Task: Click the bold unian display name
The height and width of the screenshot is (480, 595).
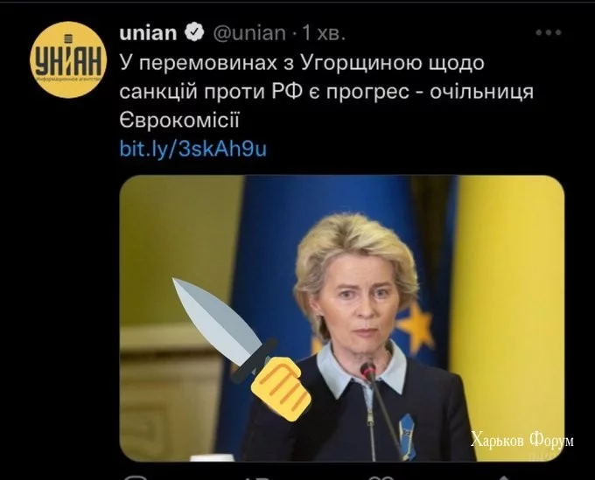Action: click(148, 33)
